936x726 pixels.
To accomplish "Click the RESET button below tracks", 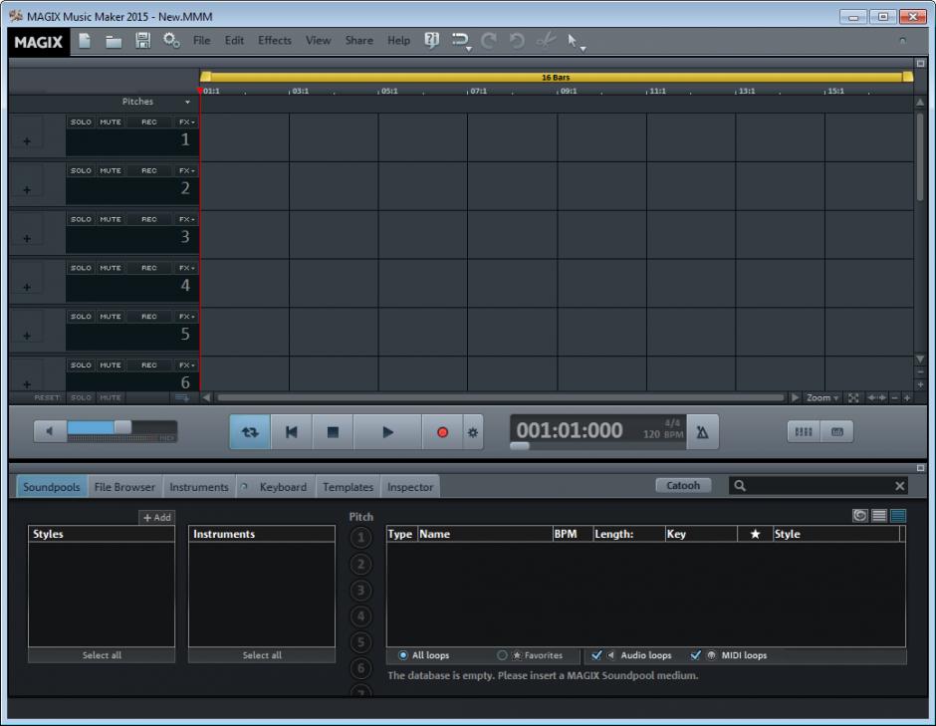I will pyautogui.click(x=47, y=397).
